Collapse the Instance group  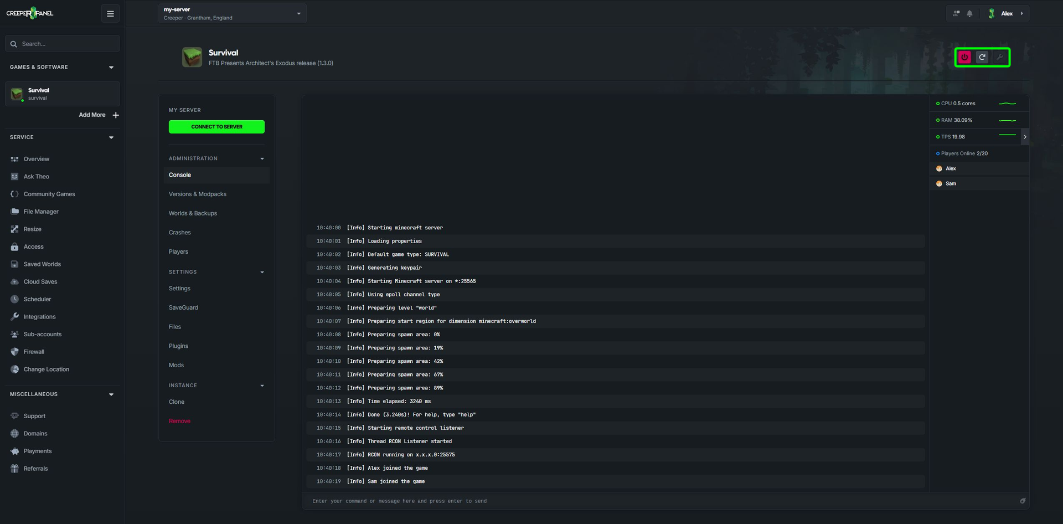point(262,386)
